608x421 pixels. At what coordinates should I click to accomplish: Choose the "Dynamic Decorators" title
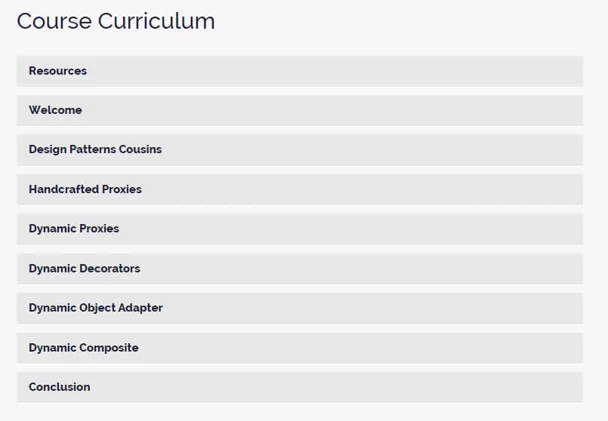click(x=85, y=269)
